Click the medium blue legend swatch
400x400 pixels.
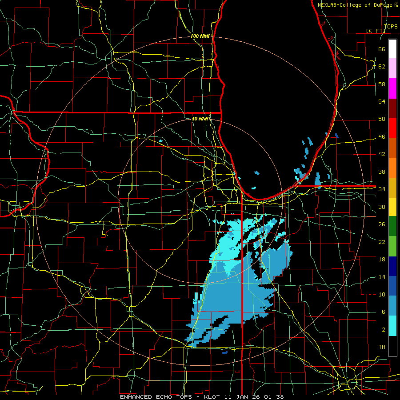coord(392,286)
